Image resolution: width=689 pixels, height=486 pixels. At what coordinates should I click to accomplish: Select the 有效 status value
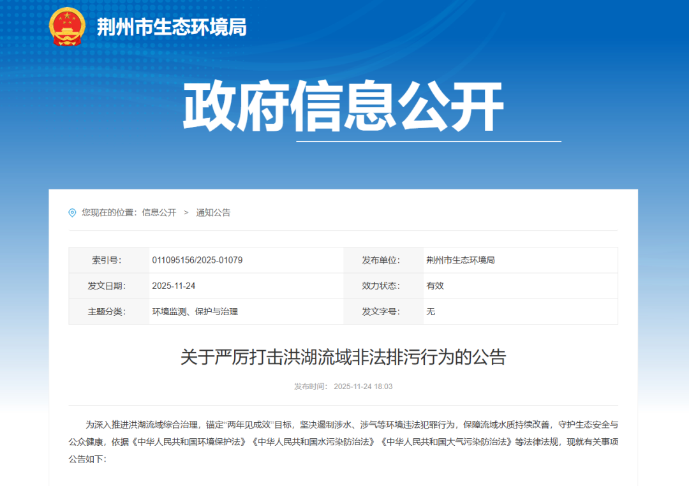coord(435,286)
